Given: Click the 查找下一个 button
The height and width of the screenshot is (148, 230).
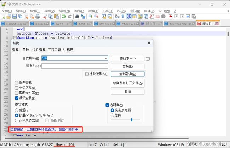Looking at the screenshot, I should coord(128,59).
